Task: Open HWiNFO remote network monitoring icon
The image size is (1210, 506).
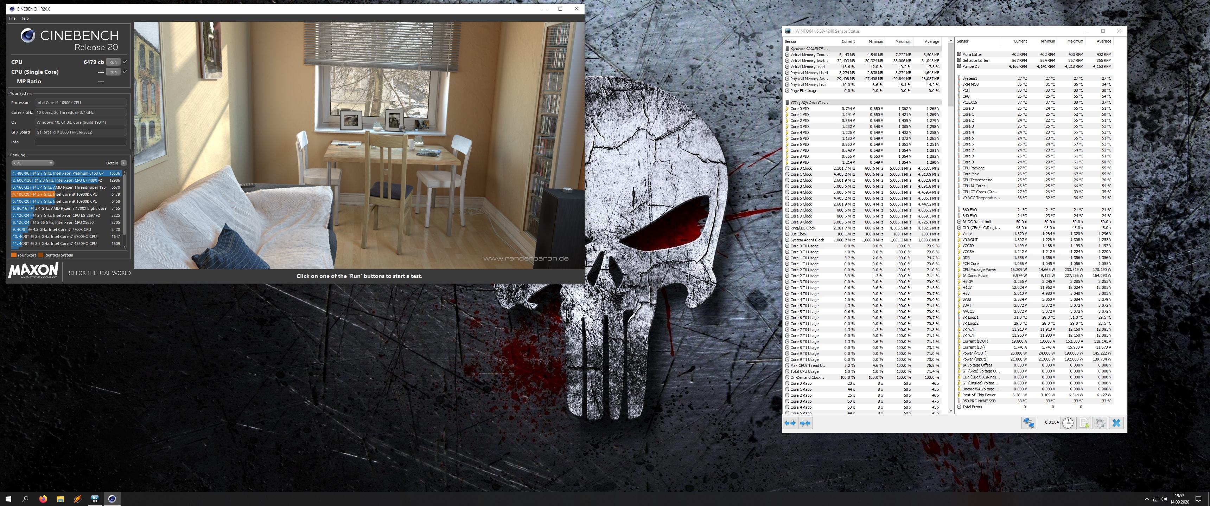Action: [x=1029, y=423]
